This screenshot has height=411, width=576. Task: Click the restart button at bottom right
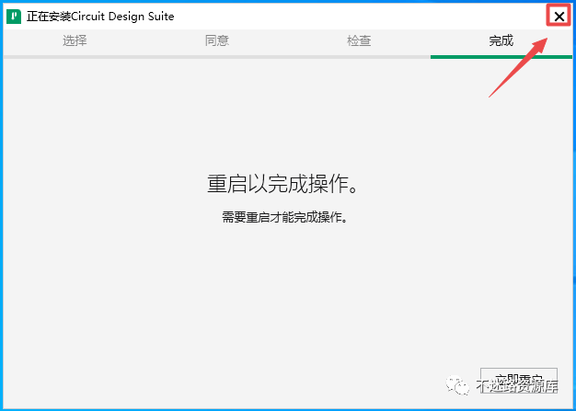tap(519, 380)
